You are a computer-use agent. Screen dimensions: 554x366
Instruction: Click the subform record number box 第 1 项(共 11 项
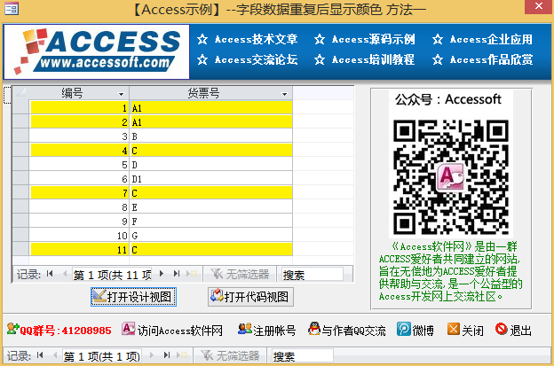click(x=112, y=275)
